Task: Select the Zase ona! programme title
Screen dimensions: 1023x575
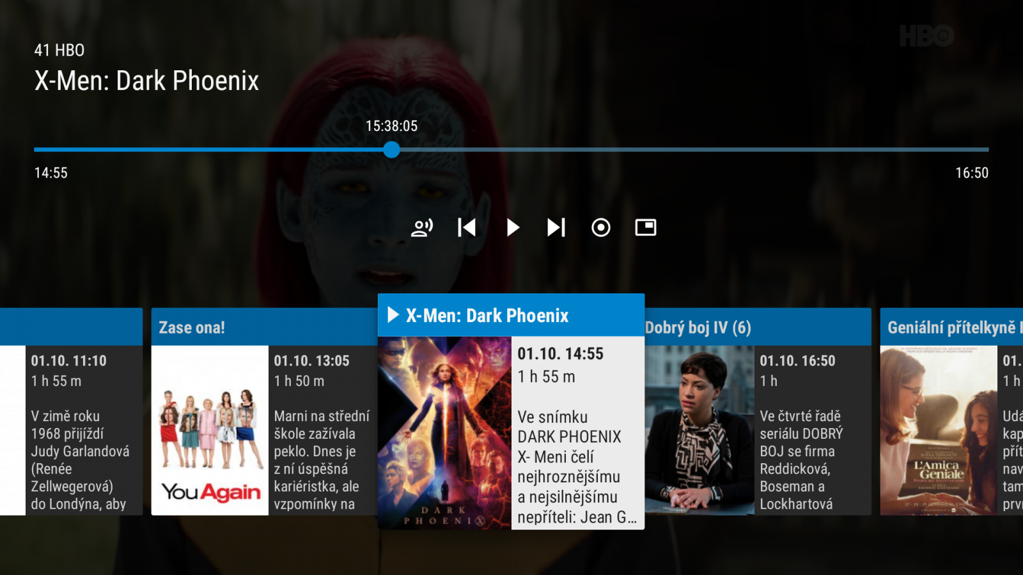Action: pos(192,328)
